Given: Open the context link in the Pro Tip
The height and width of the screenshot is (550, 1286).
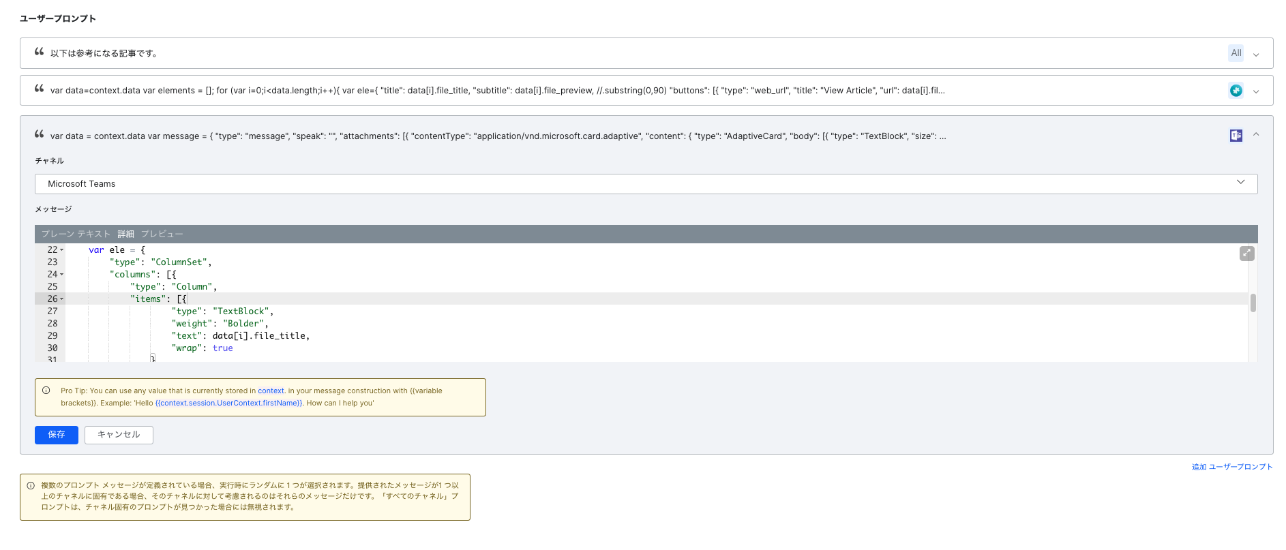Looking at the screenshot, I should coord(271,391).
